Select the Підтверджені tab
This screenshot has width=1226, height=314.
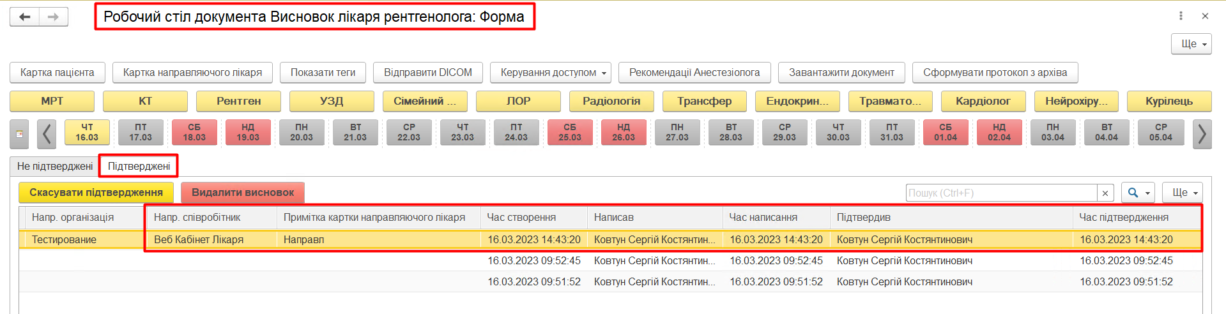click(x=139, y=166)
